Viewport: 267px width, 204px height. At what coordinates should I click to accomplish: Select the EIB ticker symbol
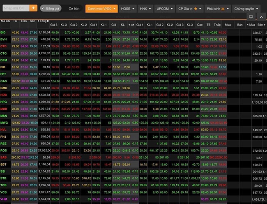click(3, 67)
